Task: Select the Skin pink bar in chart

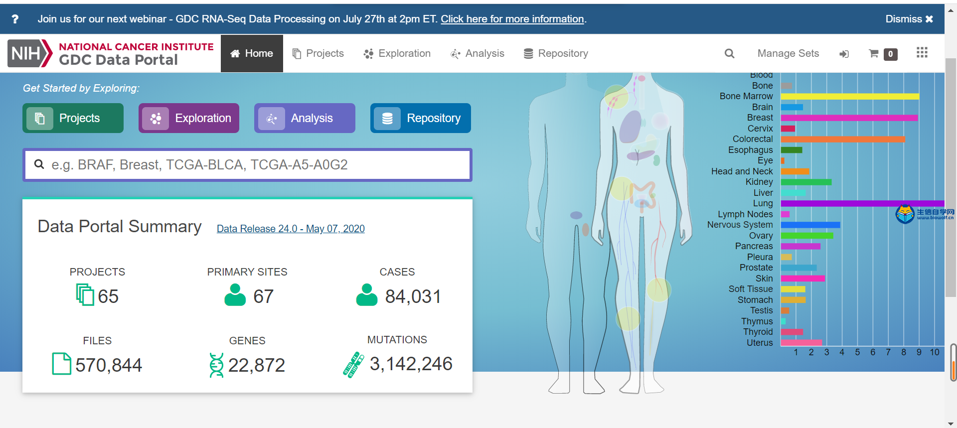Action: tap(803, 279)
